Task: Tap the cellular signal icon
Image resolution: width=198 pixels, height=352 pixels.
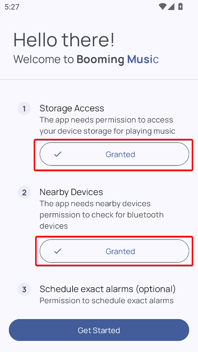Action: (171, 7)
